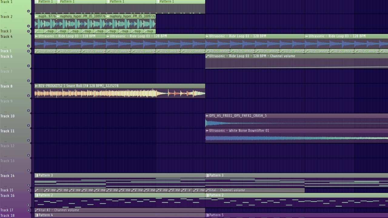388x218 pixels.
Task: Mute Track 1 with its green dot
Action: pyautogui.click(x=28, y=11)
